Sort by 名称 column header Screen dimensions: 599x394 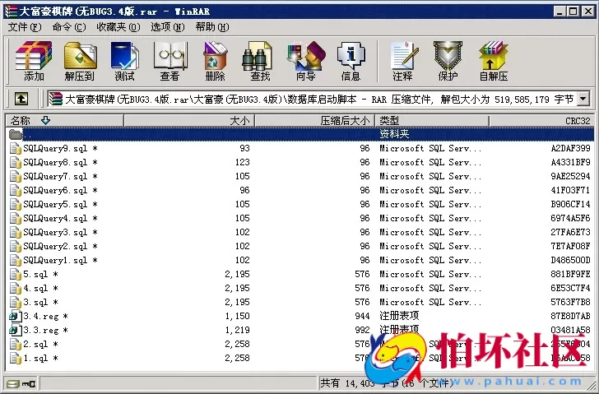pyautogui.click(x=64, y=121)
